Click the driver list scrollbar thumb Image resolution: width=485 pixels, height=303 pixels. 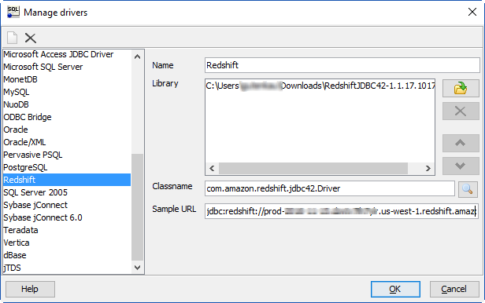point(137,207)
